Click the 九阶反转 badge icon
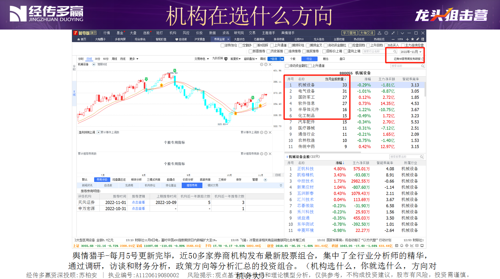Image resolution: width=500 pixels, height=279 pixels. pyautogui.click(x=226, y=59)
